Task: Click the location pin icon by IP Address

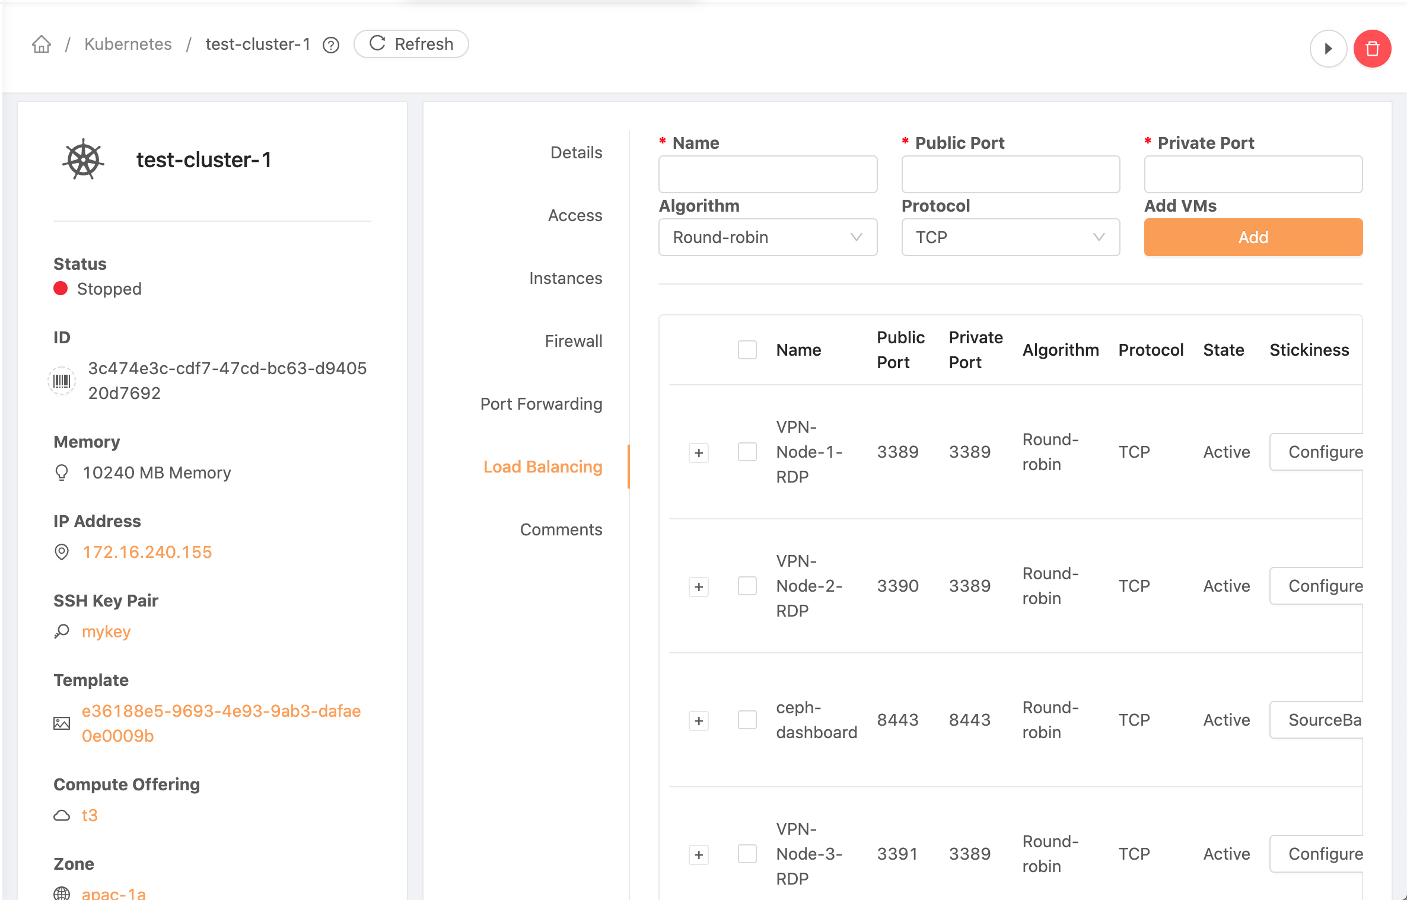Action: coord(62,552)
